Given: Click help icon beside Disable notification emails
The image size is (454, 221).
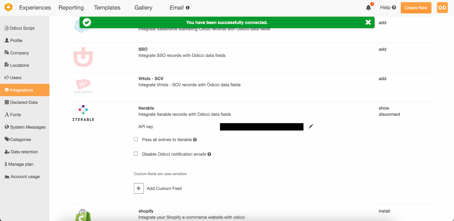Looking at the screenshot, I should (x=209, y=154).
